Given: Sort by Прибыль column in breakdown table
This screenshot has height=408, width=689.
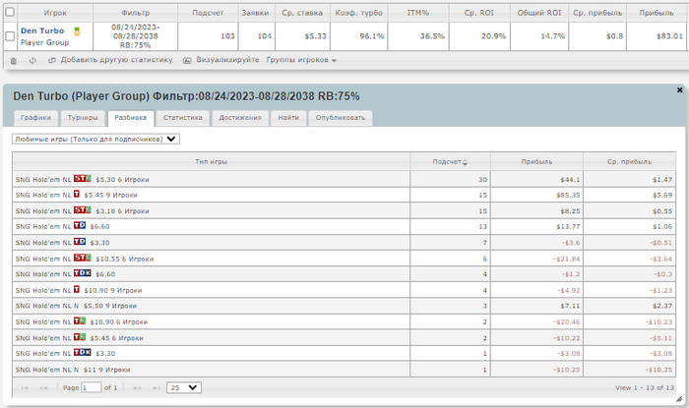Looking at the screenshot, I should pyautogui.click(x=536, y=162).
